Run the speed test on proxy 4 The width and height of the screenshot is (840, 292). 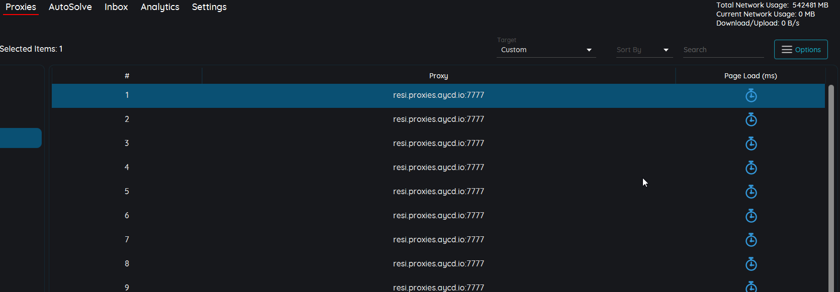click(x=751, y=168)
